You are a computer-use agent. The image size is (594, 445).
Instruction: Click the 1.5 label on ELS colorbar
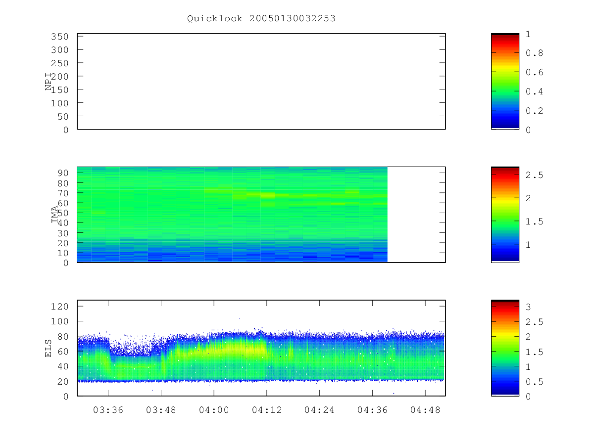click(x=534, y=352)
